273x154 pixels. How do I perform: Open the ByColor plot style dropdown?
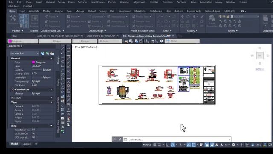point(110,41)
